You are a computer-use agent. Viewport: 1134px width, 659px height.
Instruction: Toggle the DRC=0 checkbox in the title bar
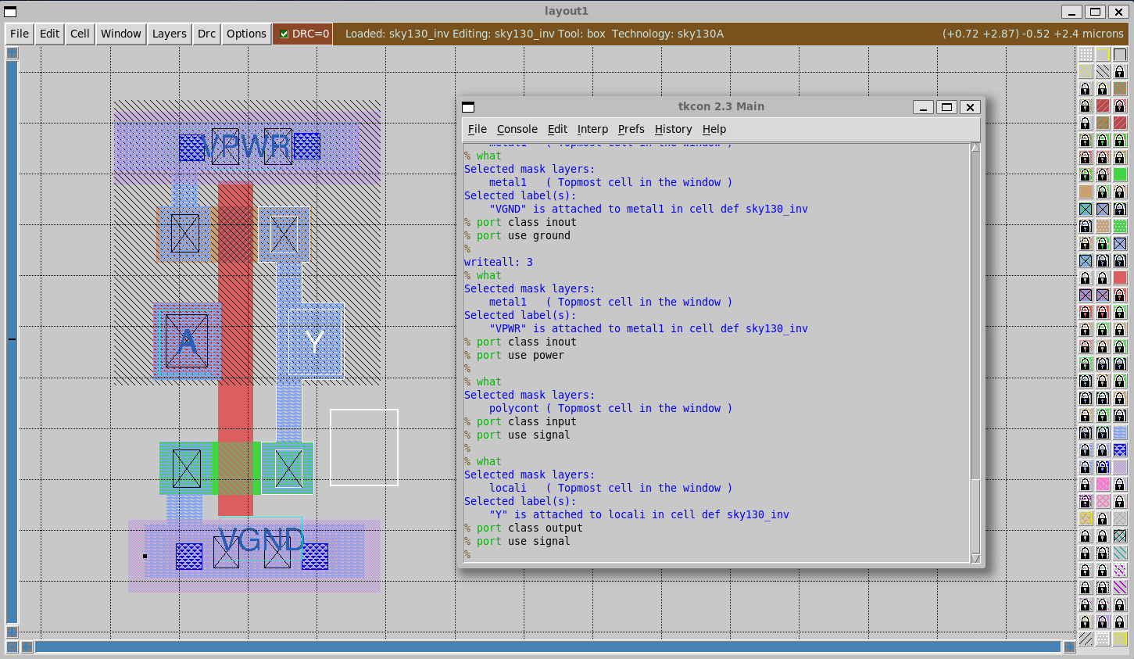[285, 34]
